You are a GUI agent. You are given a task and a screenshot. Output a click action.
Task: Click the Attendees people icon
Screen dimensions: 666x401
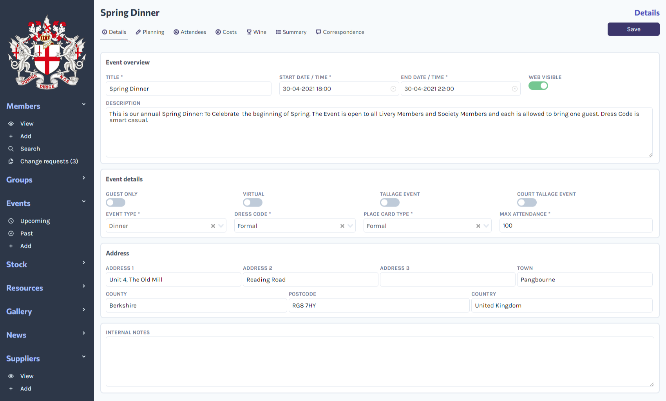coord(176,32)
